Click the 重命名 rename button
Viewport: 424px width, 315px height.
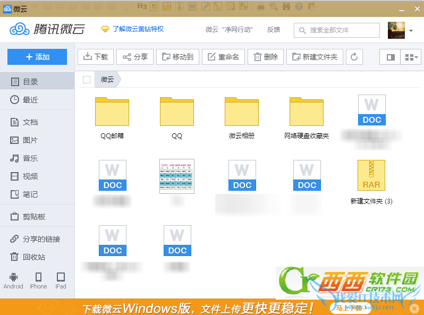click(223, 57)
